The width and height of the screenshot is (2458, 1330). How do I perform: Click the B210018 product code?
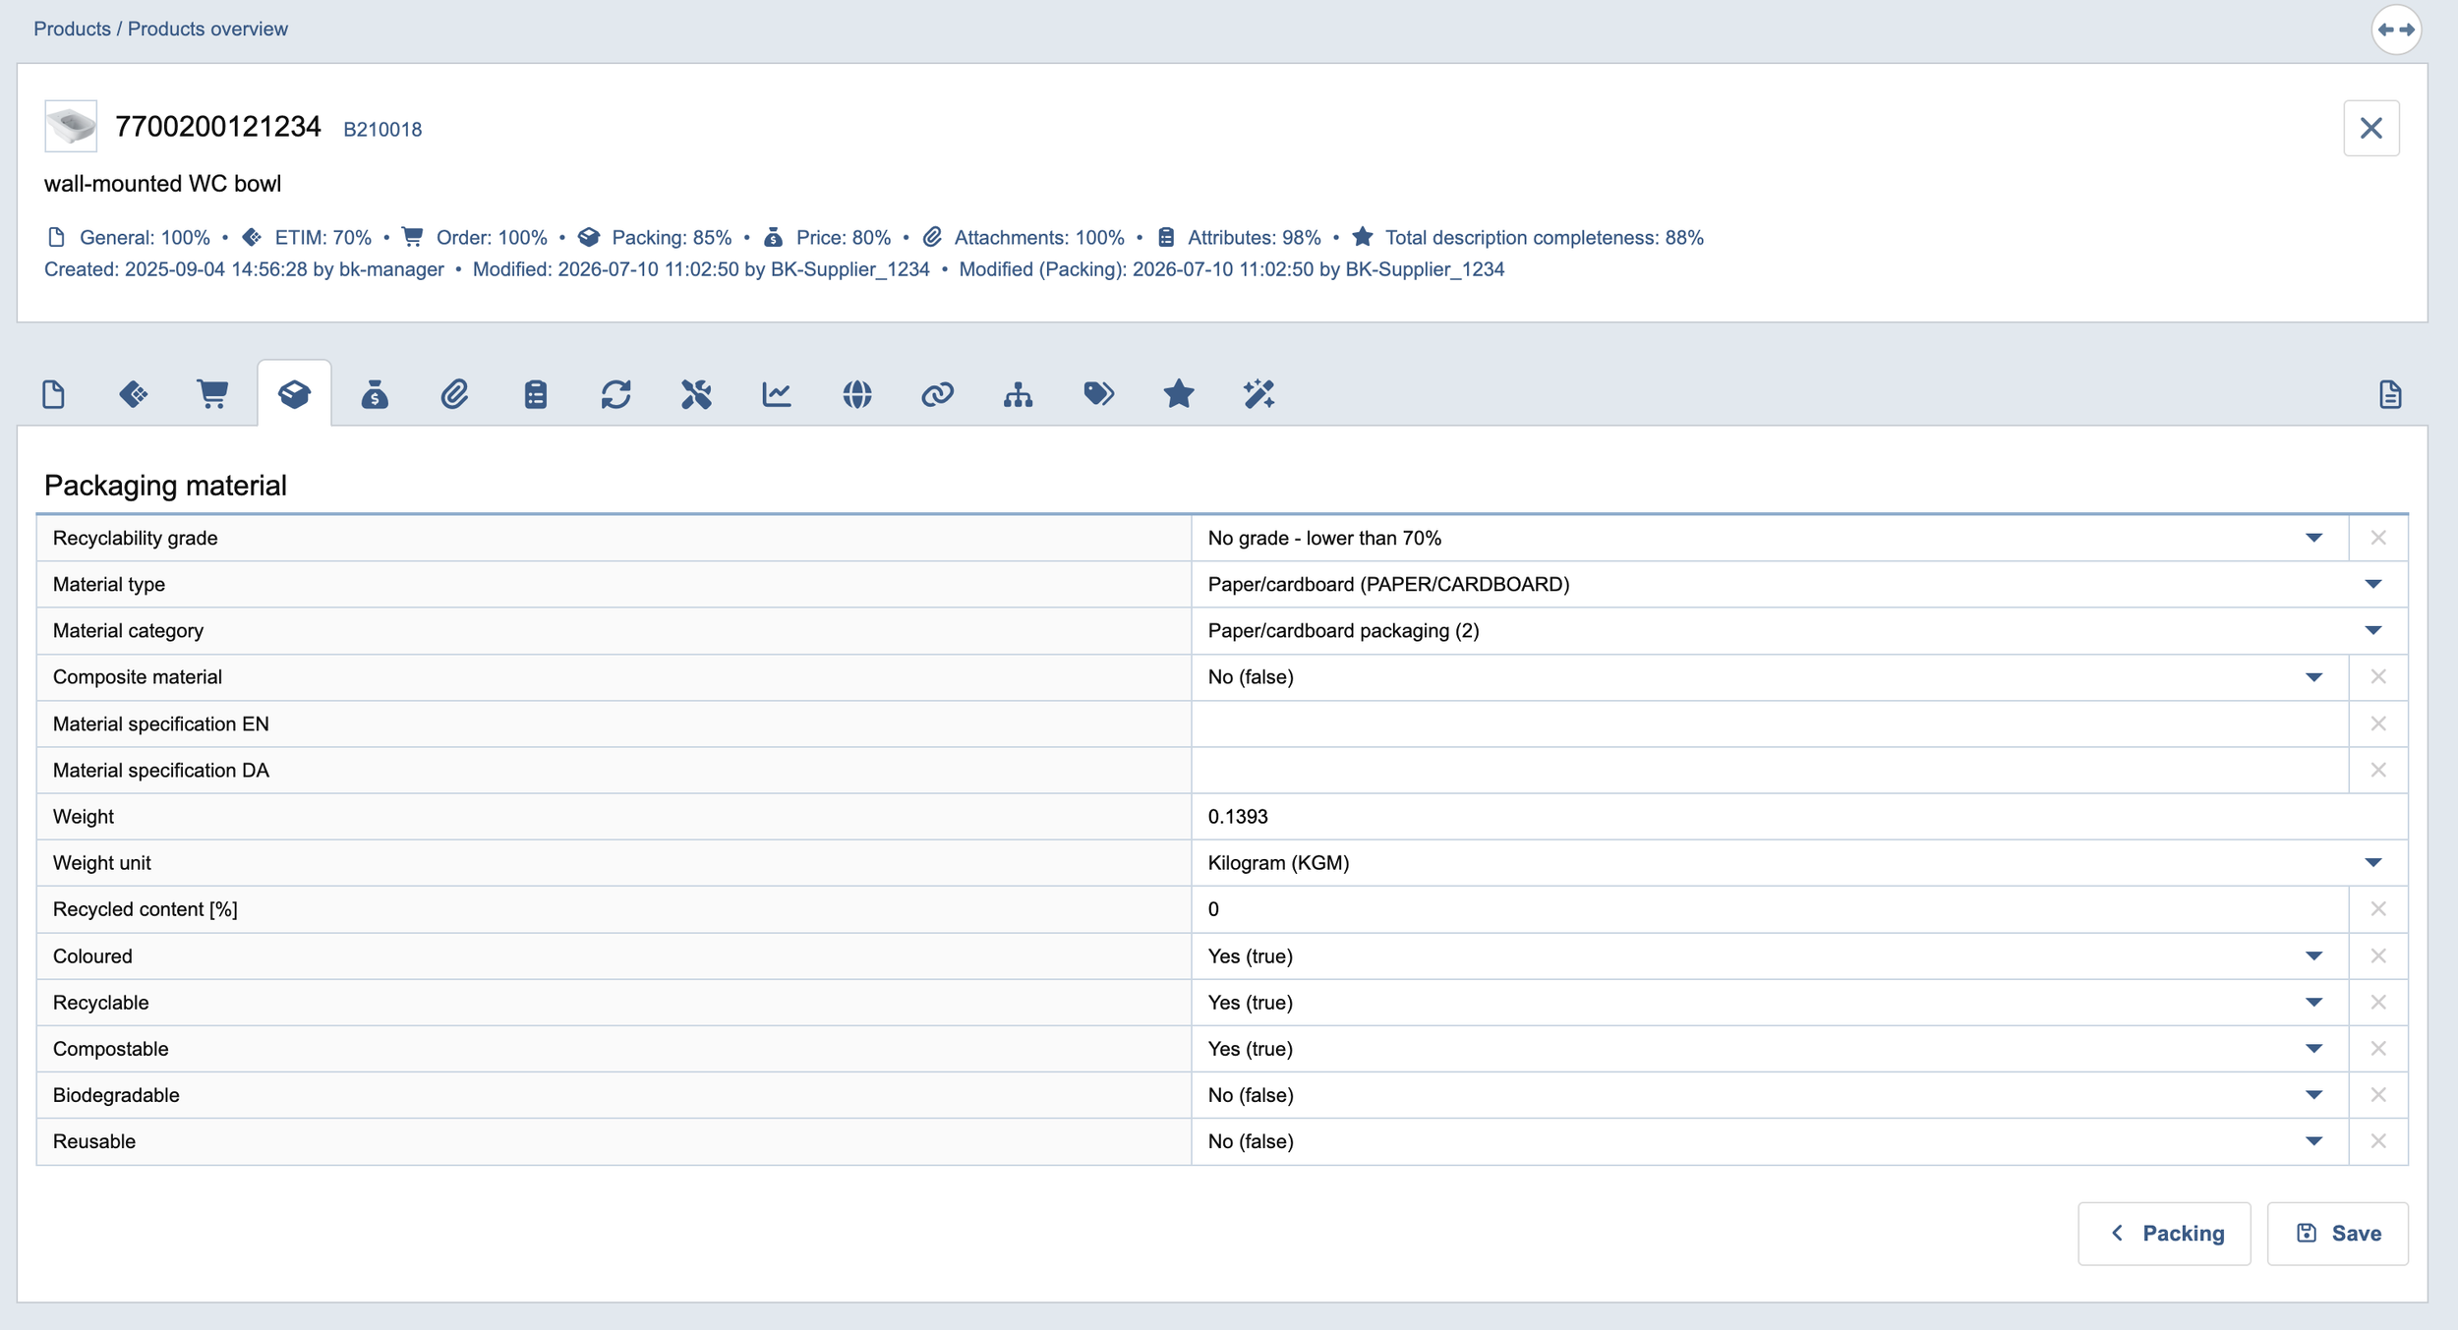(x=382, y=129)
